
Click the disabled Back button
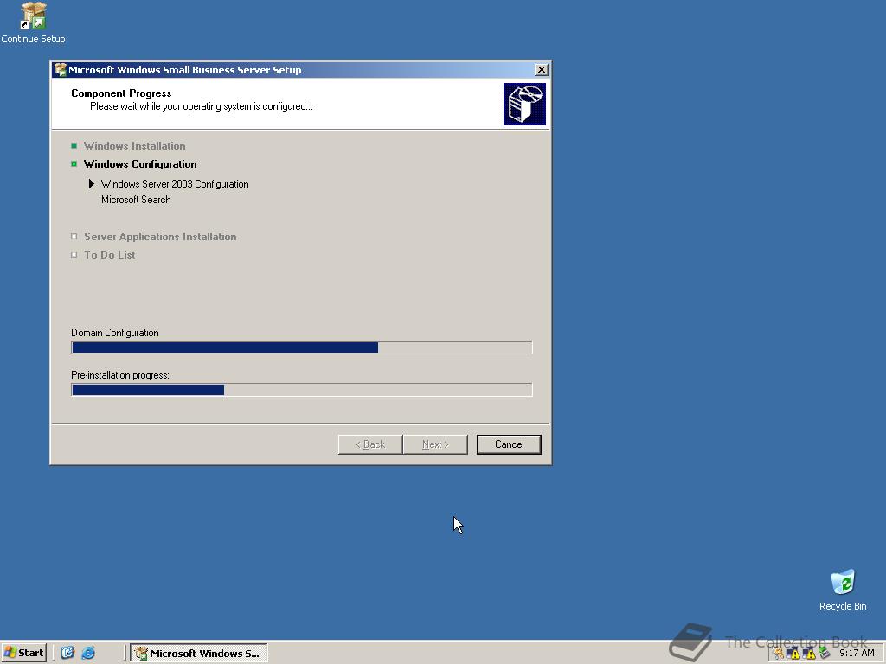tap(370, 444)
